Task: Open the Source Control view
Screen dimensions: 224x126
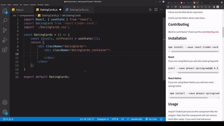Action: pos(5,30)
